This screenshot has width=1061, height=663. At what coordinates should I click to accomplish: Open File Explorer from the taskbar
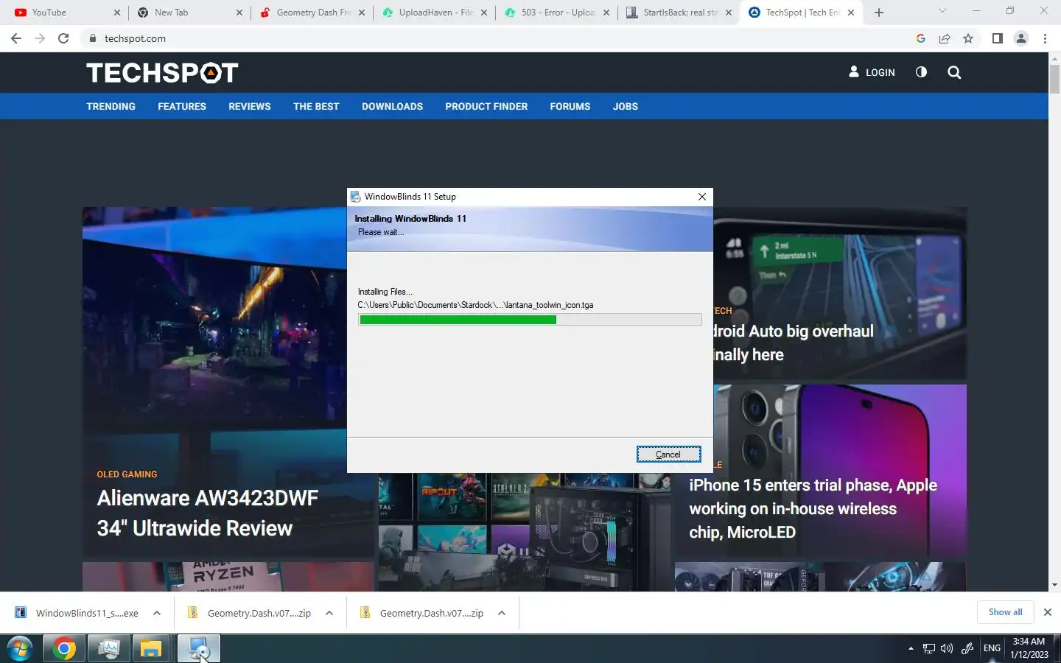[151, 649]
